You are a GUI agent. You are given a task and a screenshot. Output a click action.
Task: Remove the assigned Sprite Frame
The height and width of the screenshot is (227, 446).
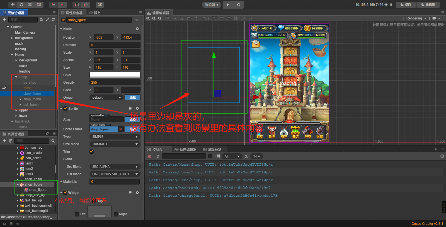point(120,129)
